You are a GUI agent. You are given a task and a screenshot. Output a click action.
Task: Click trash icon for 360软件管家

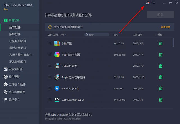161,66
